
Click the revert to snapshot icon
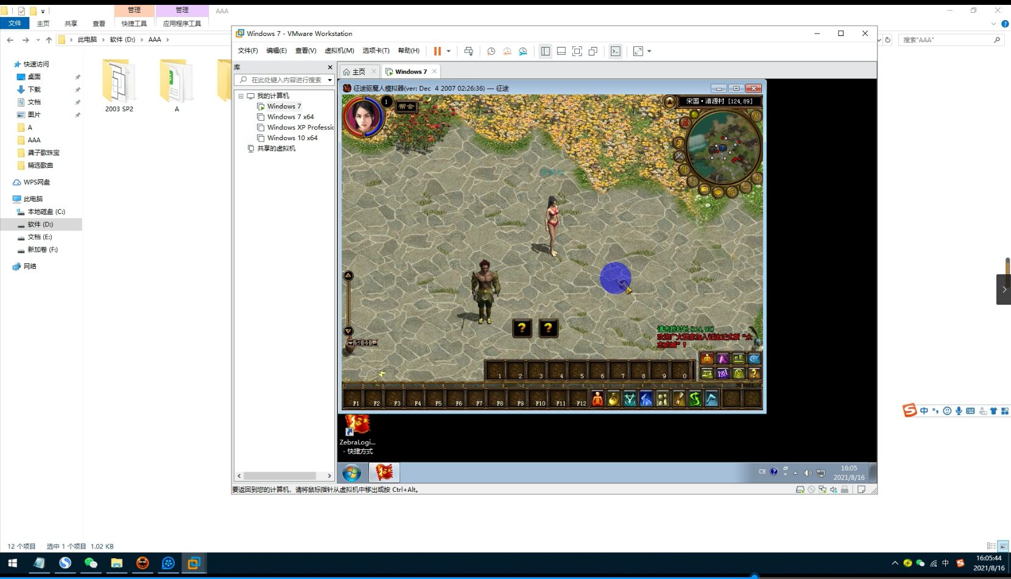click(507, 51)
